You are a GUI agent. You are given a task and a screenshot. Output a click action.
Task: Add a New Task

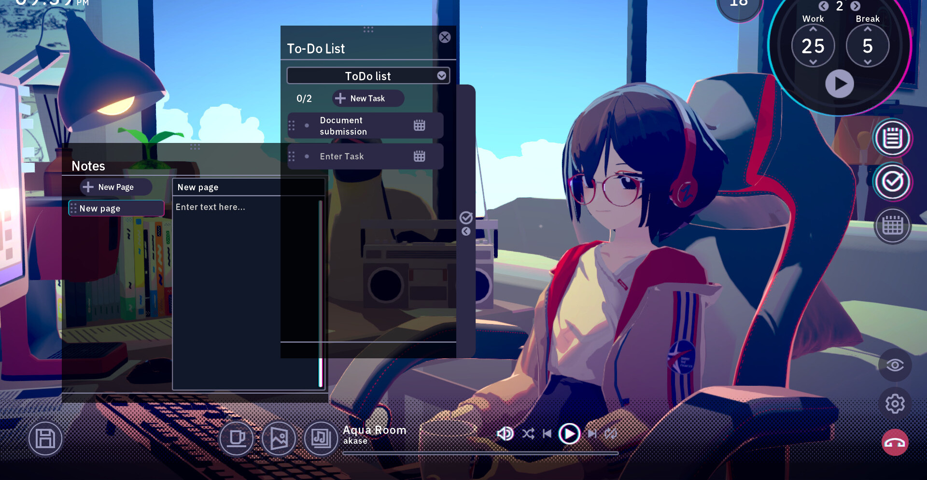click(367, 99)
